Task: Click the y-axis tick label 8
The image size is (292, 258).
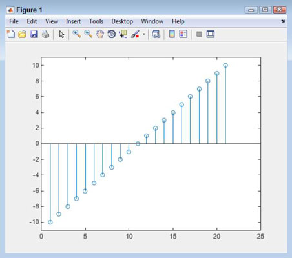Action: click(37, 81)
